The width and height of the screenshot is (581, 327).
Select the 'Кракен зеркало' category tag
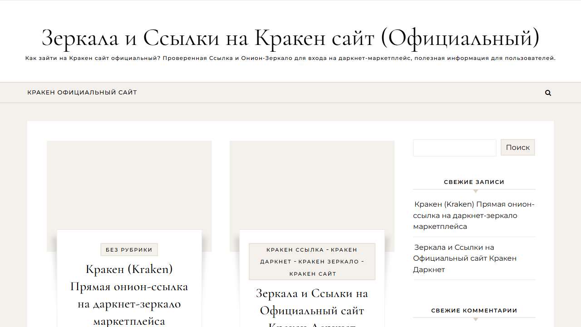[x=329, y=262]
